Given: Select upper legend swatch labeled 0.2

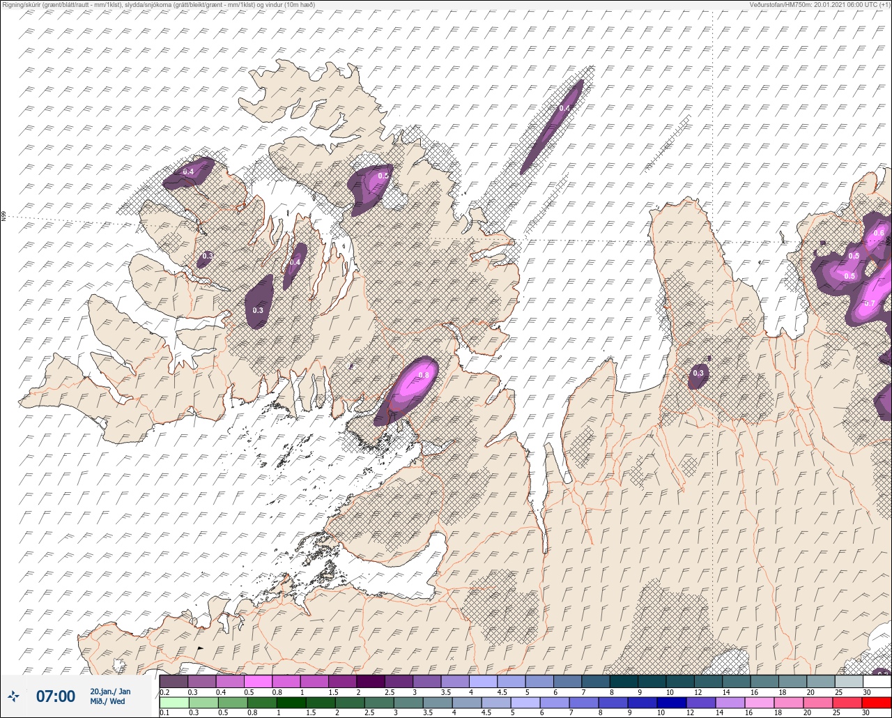Looking at the screenshot, I should click(174, 681).
